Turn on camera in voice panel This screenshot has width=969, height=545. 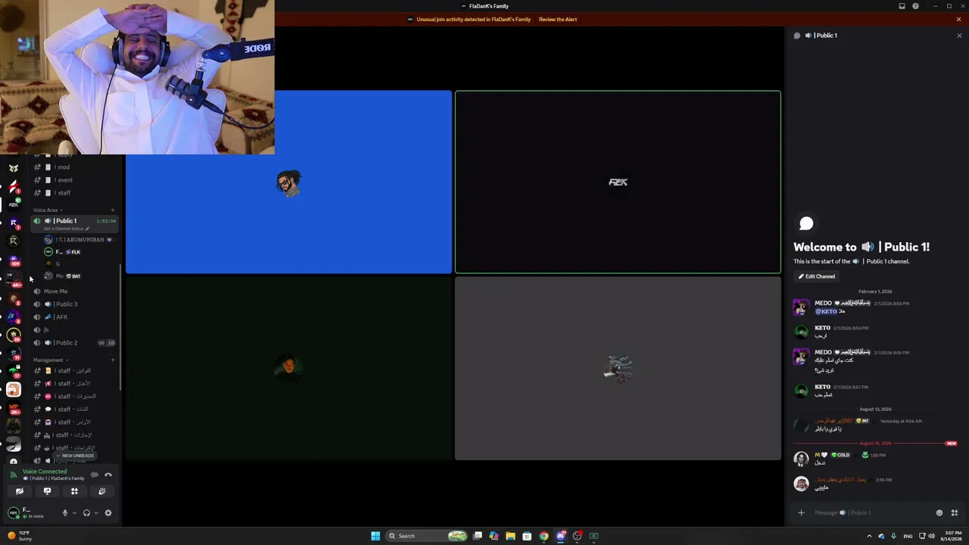coord(20,491)
